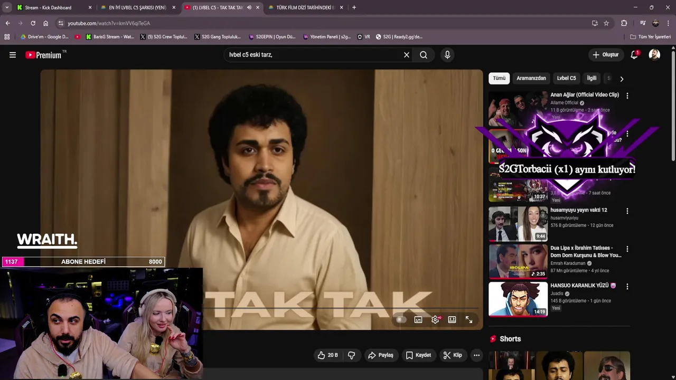Open husamyuyu yayın vakti 12 options menu

click(627, 211)
